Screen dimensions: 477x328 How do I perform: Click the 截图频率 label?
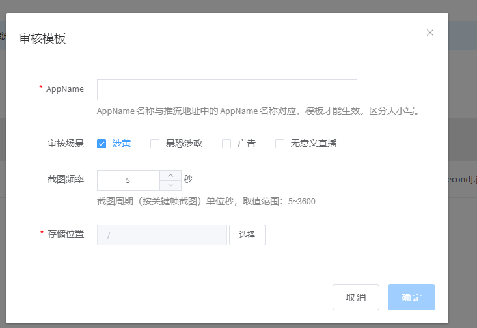(66, 179)
